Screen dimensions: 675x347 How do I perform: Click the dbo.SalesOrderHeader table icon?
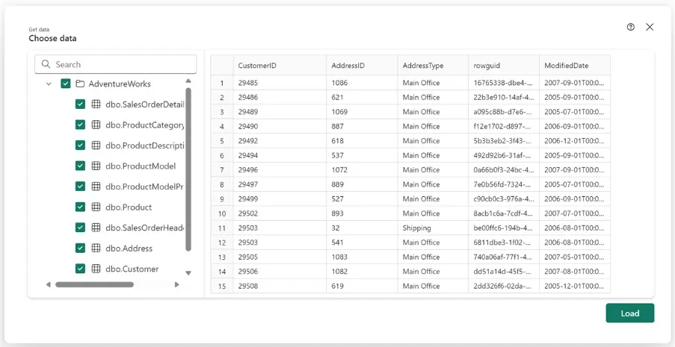[x=96, y=228]
